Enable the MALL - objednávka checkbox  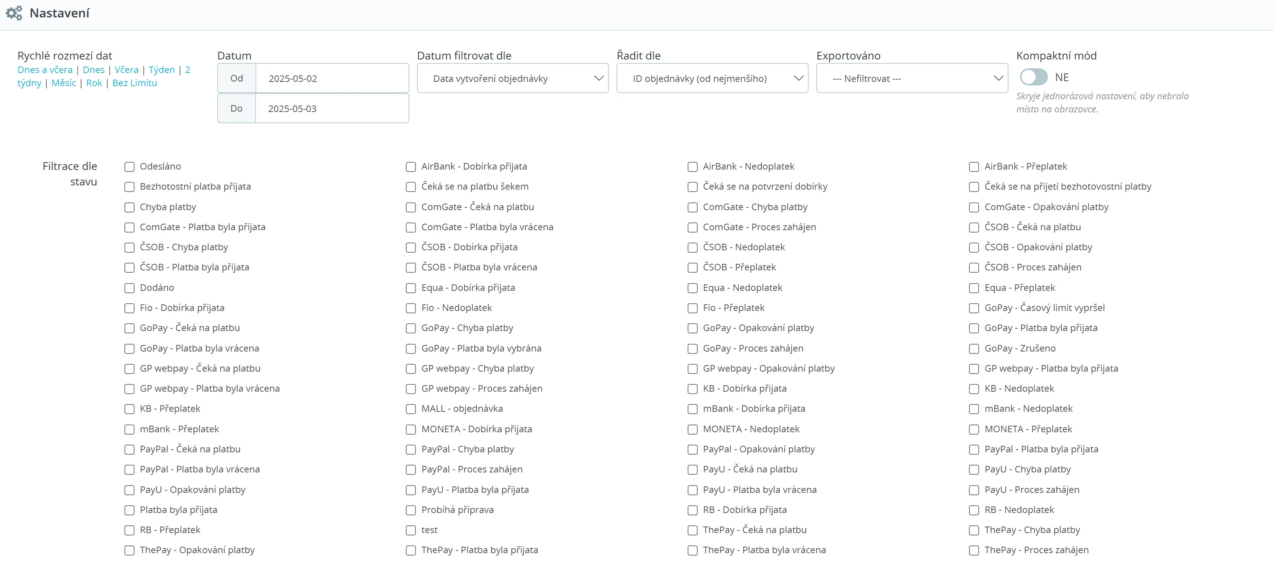(x=410, y=409)
